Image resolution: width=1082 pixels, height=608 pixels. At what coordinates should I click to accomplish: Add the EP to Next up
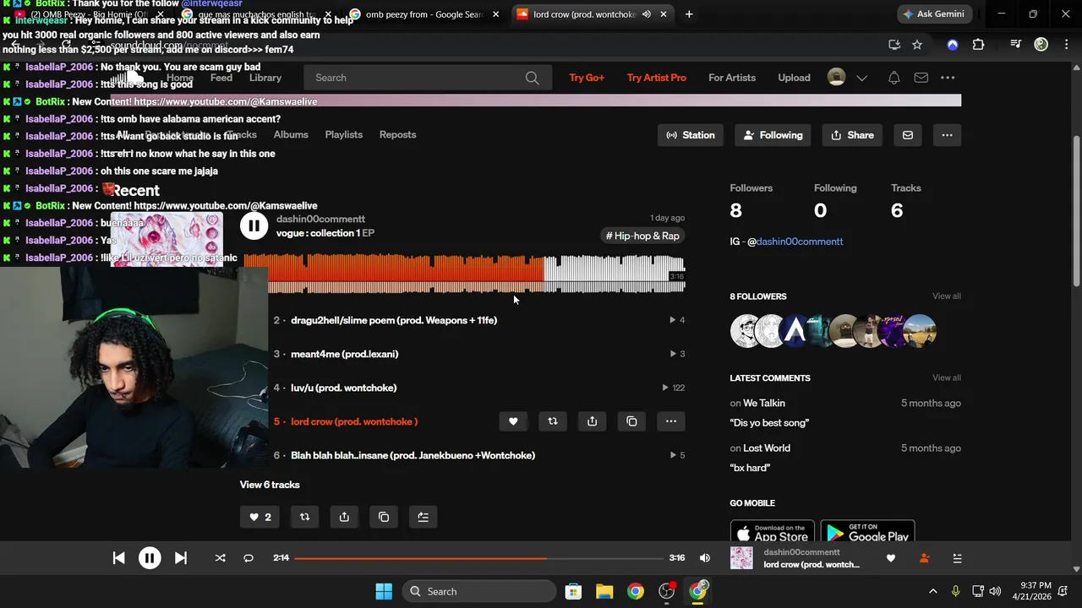tap(424, 517)
